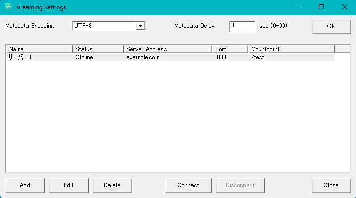Connect to the selected server

(188, 185)
